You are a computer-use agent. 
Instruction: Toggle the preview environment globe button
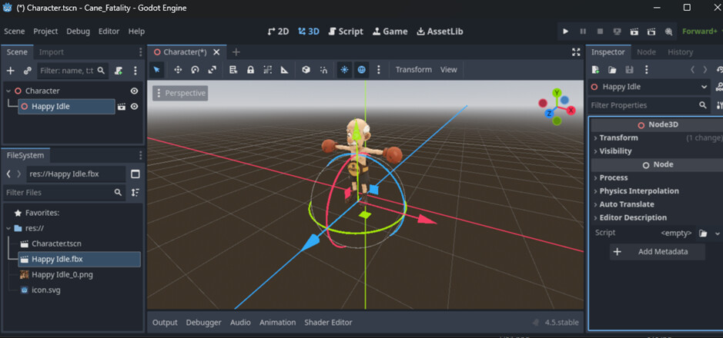tap(361, 70)
